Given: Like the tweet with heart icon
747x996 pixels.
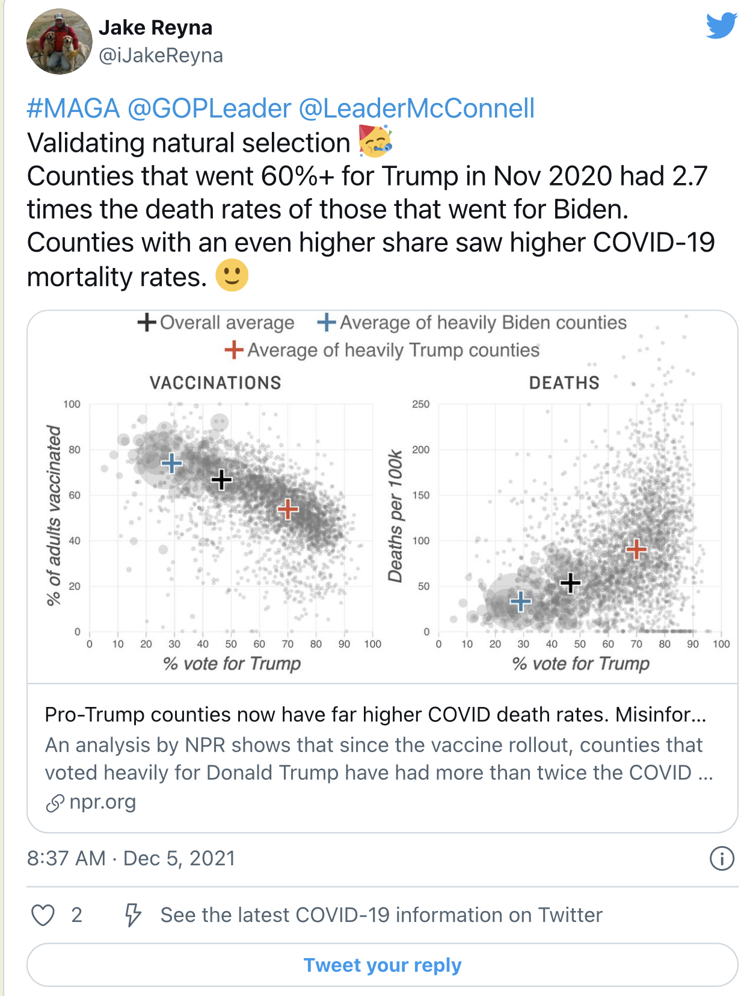Looking at the screenshot, I should [x=43, y=915].
